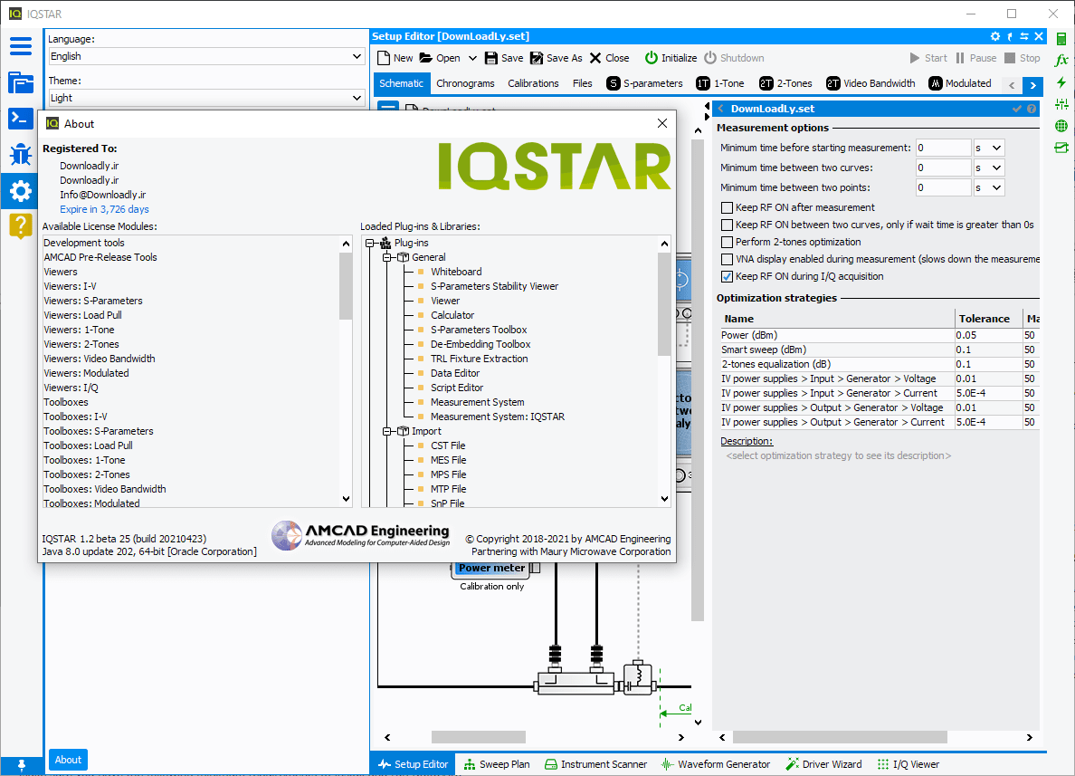This screenshot has width=1075, height=776.
Task: Select the settings gear sidebar icon
Action: 21,191
